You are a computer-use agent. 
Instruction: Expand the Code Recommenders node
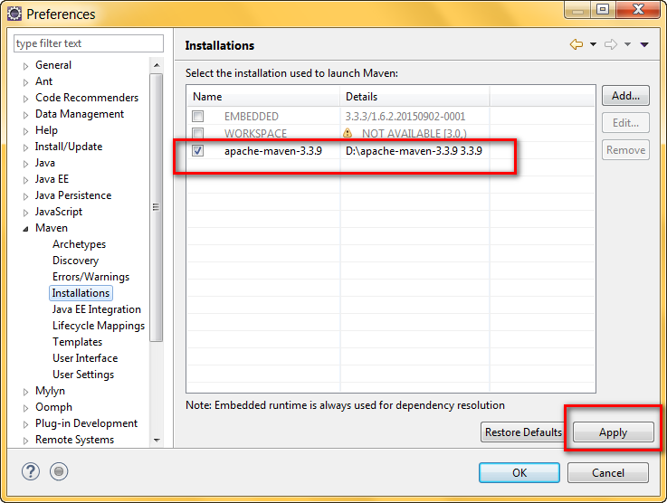click(25, 99)
